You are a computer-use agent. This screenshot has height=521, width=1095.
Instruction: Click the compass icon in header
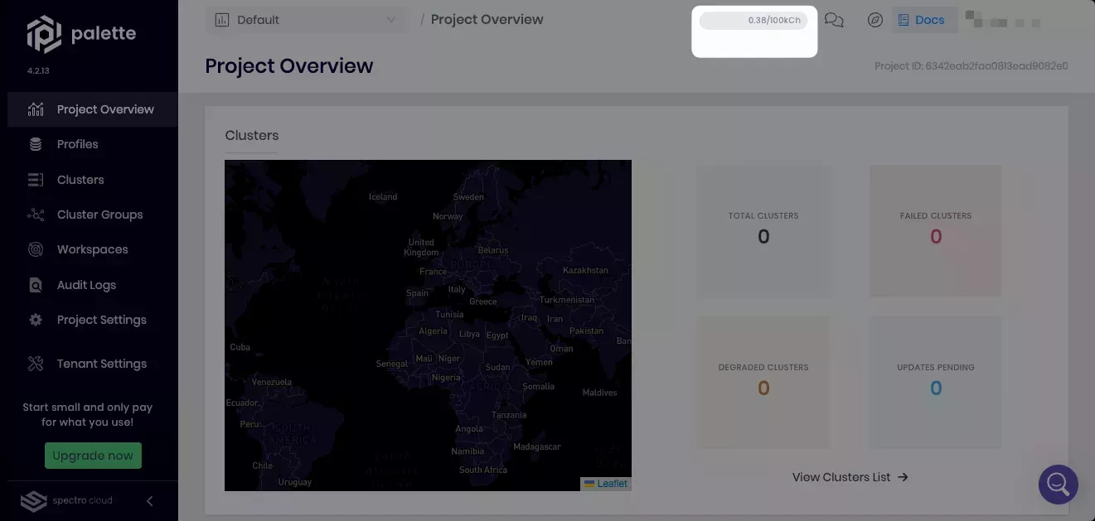point(875,20)
